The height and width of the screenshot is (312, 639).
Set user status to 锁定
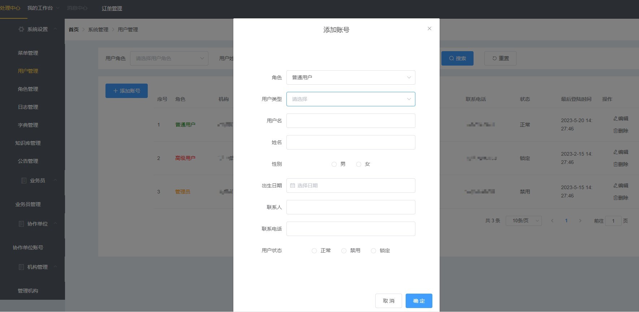374,251
